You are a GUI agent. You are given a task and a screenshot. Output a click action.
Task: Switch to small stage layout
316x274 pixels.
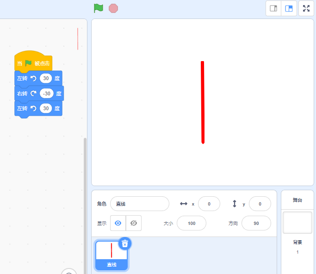[273, 8]
